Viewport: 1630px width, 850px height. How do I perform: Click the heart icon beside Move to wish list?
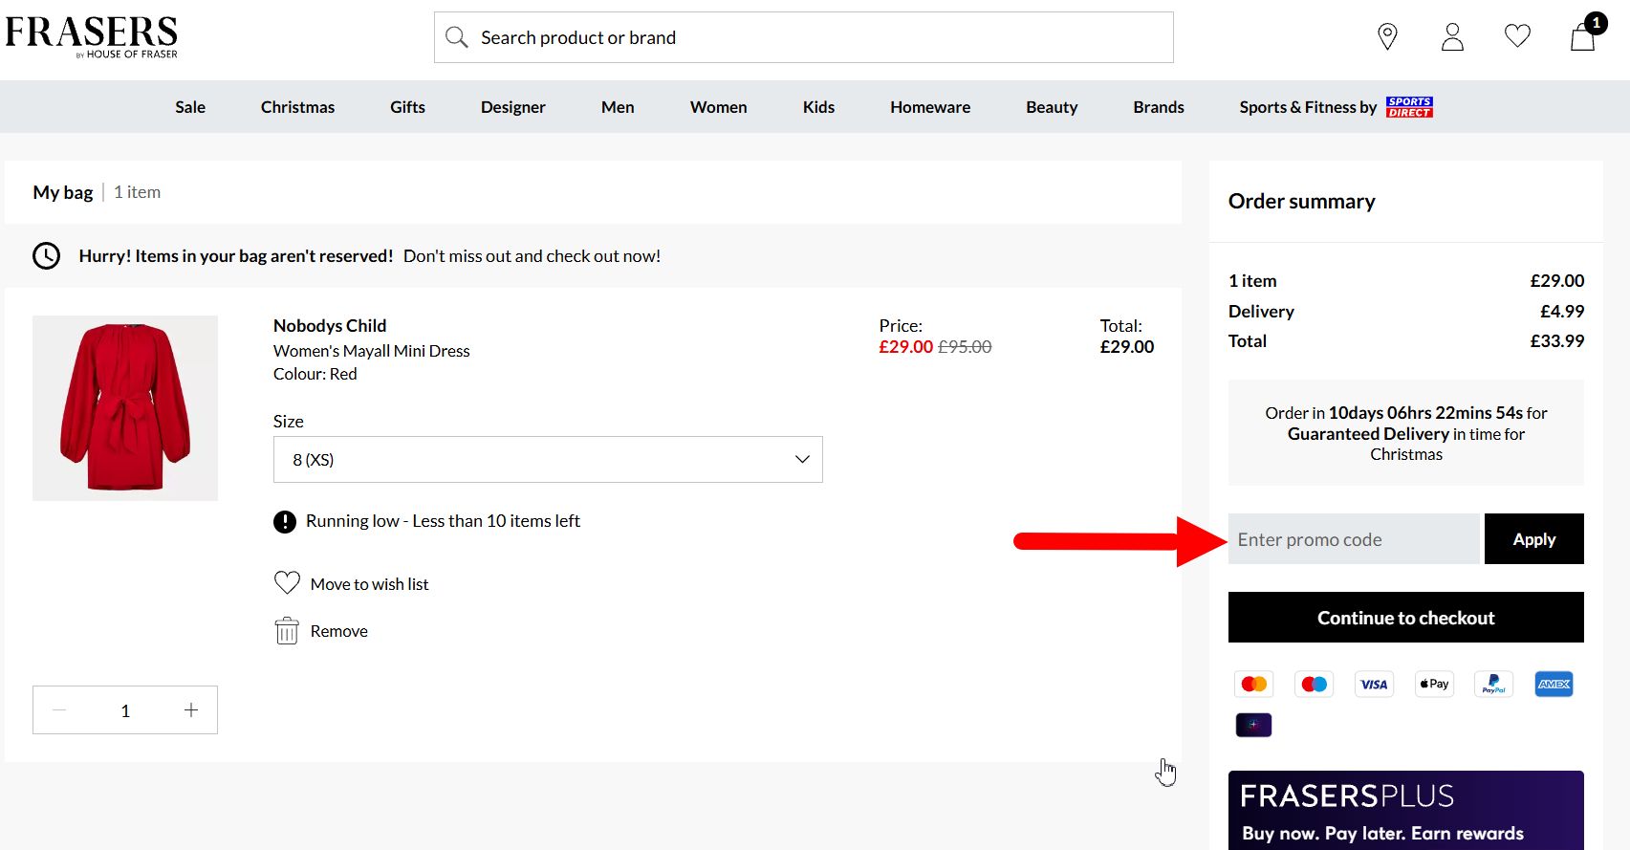click(287, 583)
